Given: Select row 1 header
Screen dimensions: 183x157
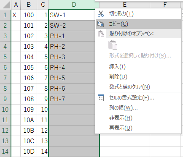Looking at the screenshot, I should (x=5, y=15).
